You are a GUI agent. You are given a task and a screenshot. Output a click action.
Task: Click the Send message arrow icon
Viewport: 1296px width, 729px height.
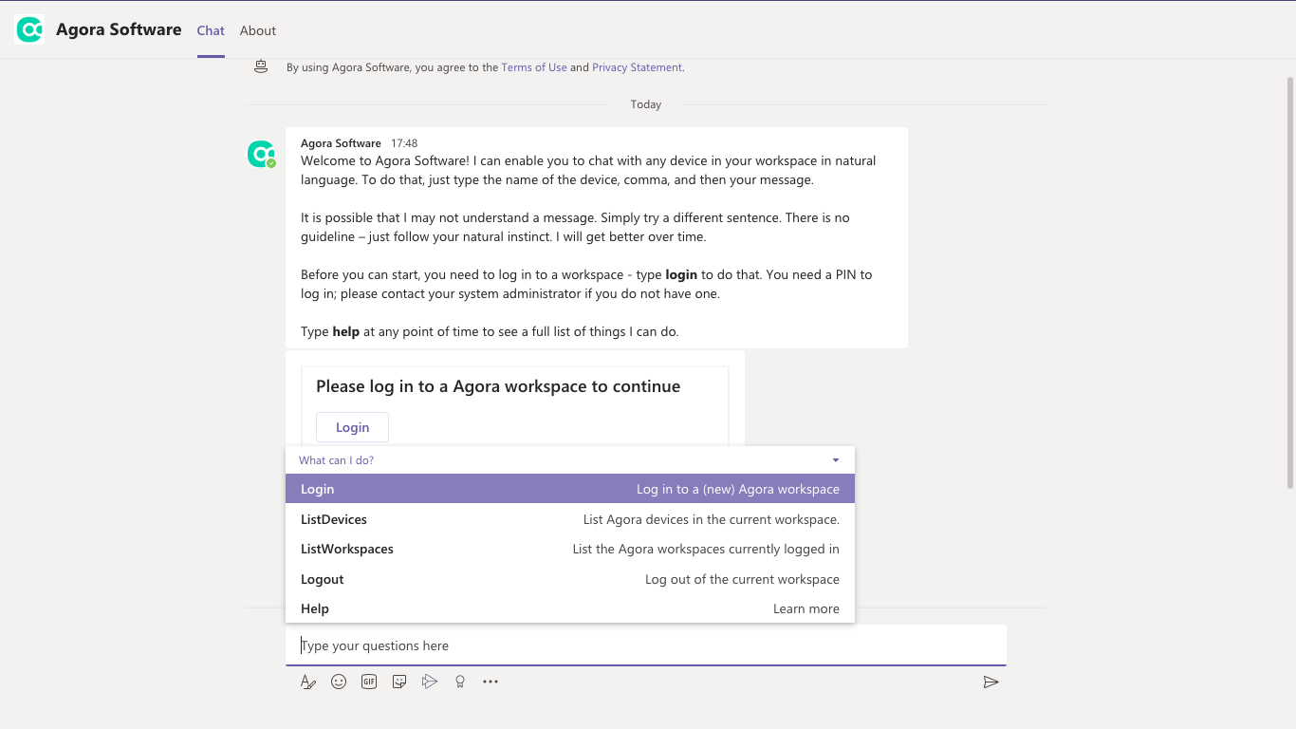(991, 682)
